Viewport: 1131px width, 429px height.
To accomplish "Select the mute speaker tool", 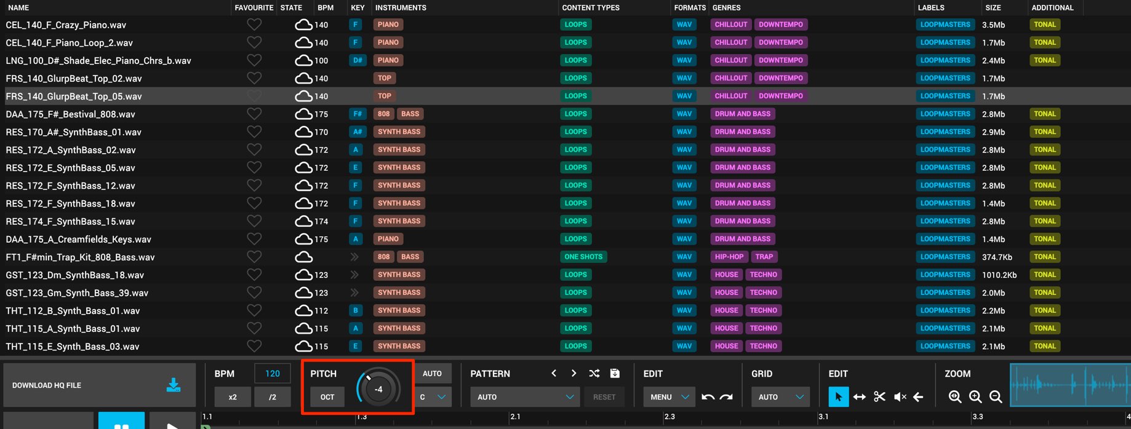I will click(900, 397).
